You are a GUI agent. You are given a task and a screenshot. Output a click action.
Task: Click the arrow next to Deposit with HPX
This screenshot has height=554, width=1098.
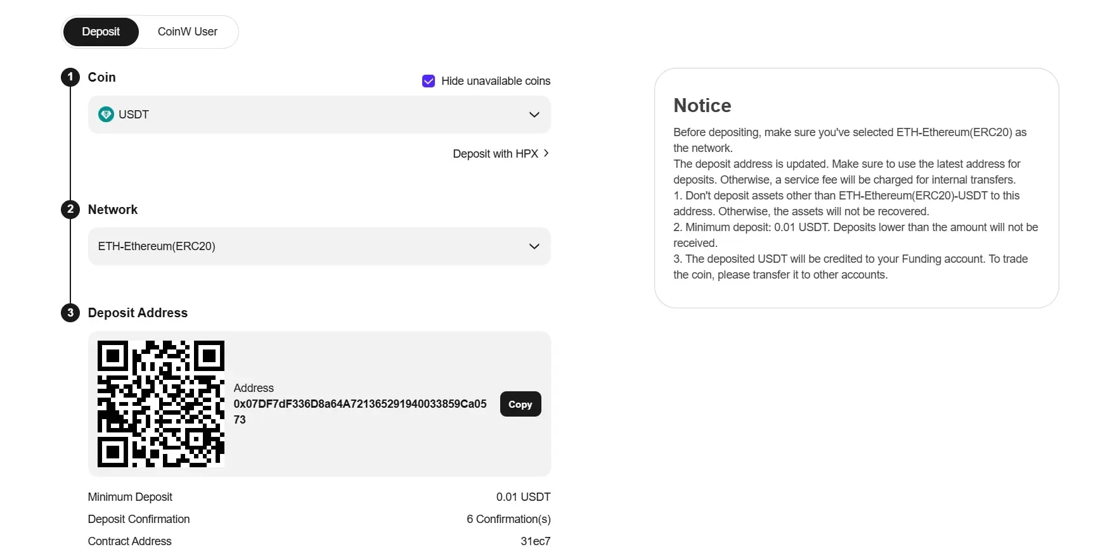pos(546,153)
